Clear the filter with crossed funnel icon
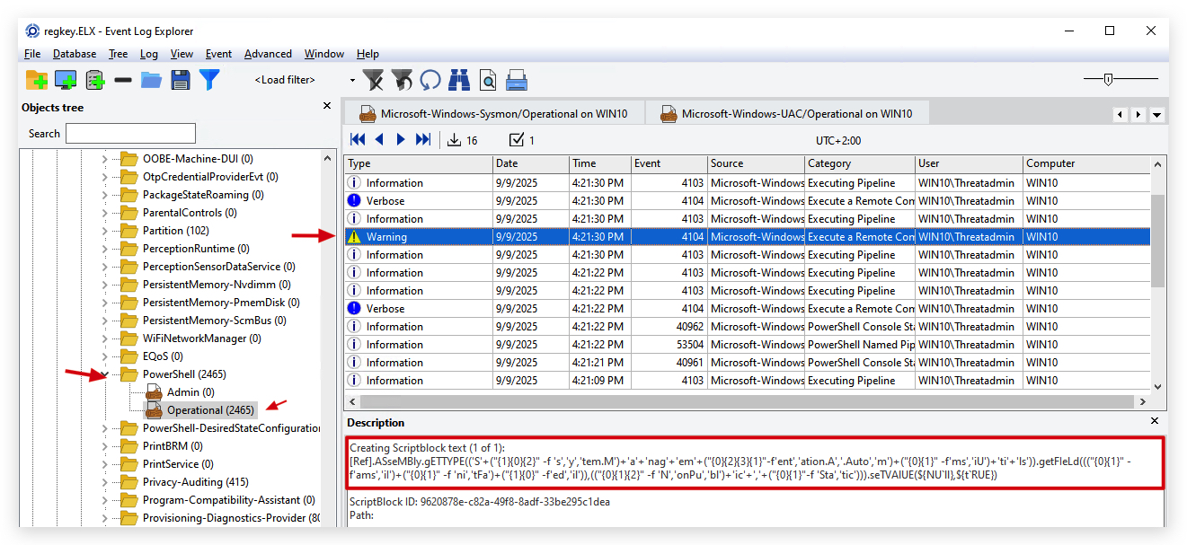The width and height of the screenshot is (1187, 545). [x=373, y=80]
